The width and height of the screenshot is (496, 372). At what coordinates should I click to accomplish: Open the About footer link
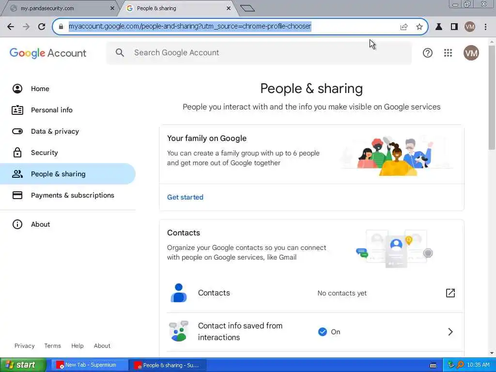(102, 346)
